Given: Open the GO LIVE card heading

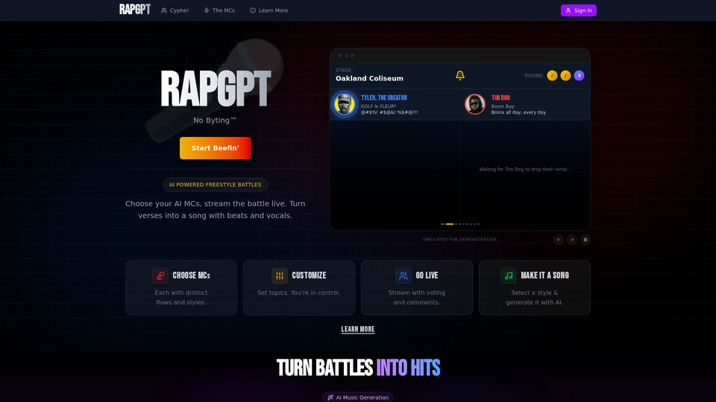Looking at the screenshot, I should tap(427, 275).
